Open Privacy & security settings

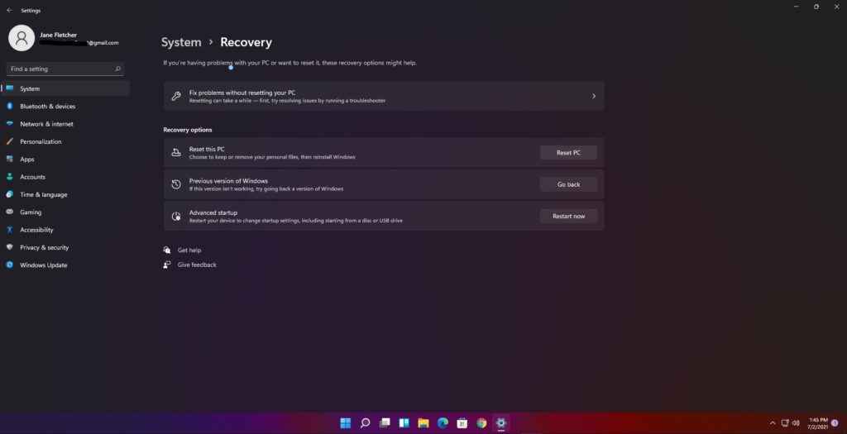pyautogui.click(x=65, y=247)
